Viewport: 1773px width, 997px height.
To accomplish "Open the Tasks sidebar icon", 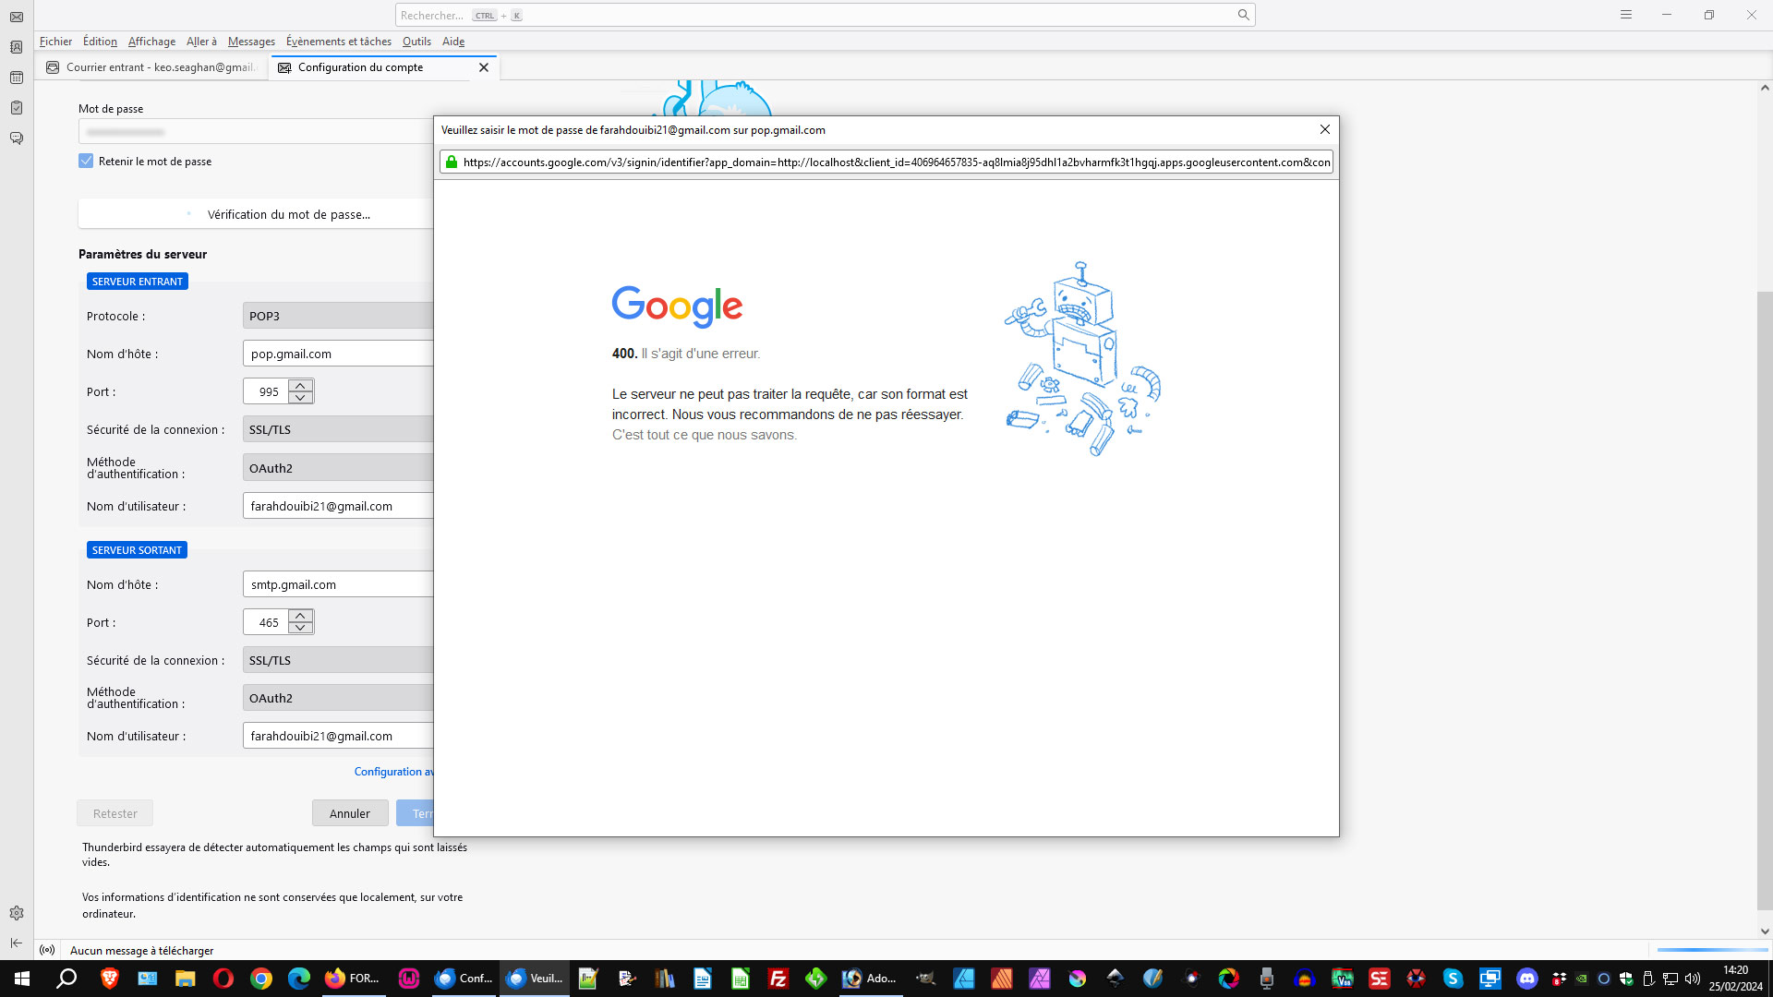I will click(x=17, y=108).
